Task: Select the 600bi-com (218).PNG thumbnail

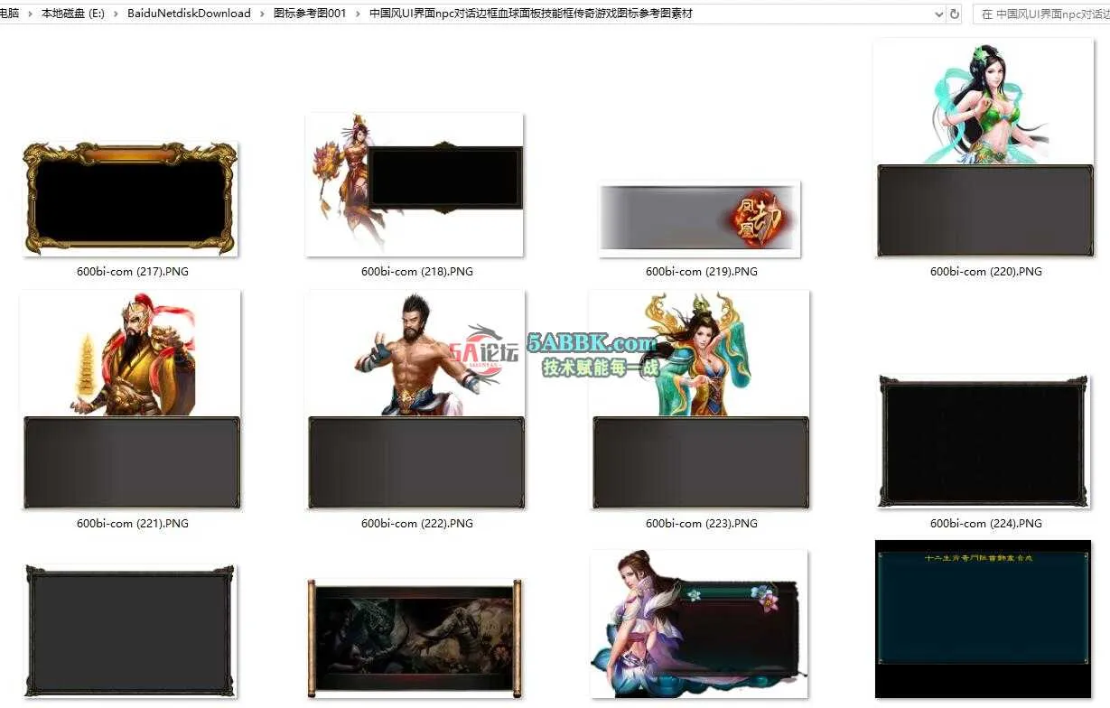Action: point(415,184)
